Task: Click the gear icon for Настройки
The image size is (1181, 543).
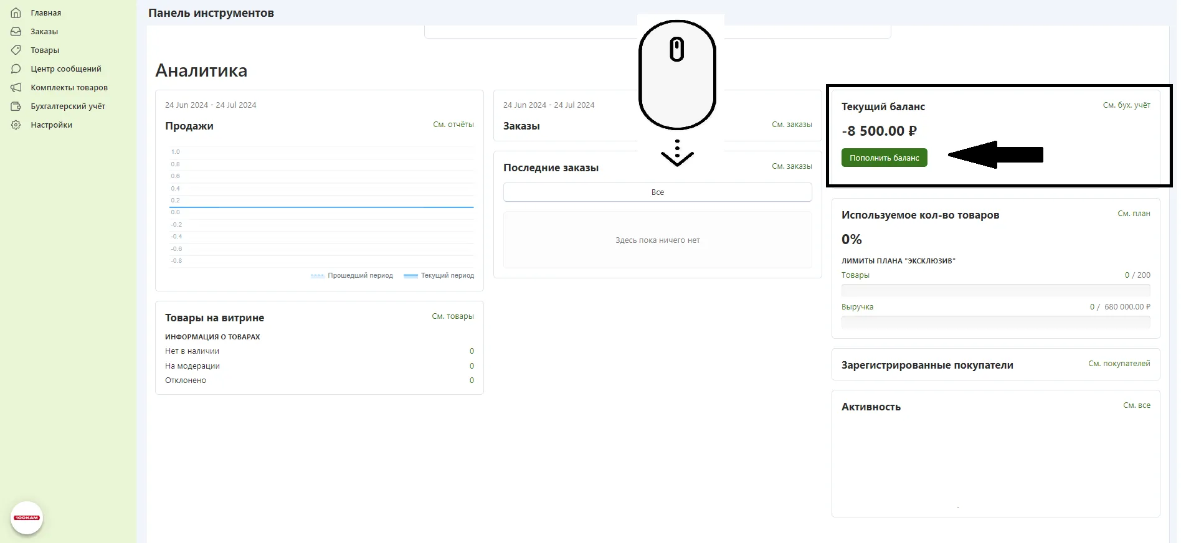Action: pos(16,125)
